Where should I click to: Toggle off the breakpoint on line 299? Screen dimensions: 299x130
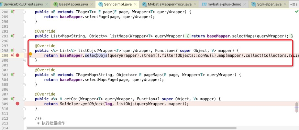17,55
